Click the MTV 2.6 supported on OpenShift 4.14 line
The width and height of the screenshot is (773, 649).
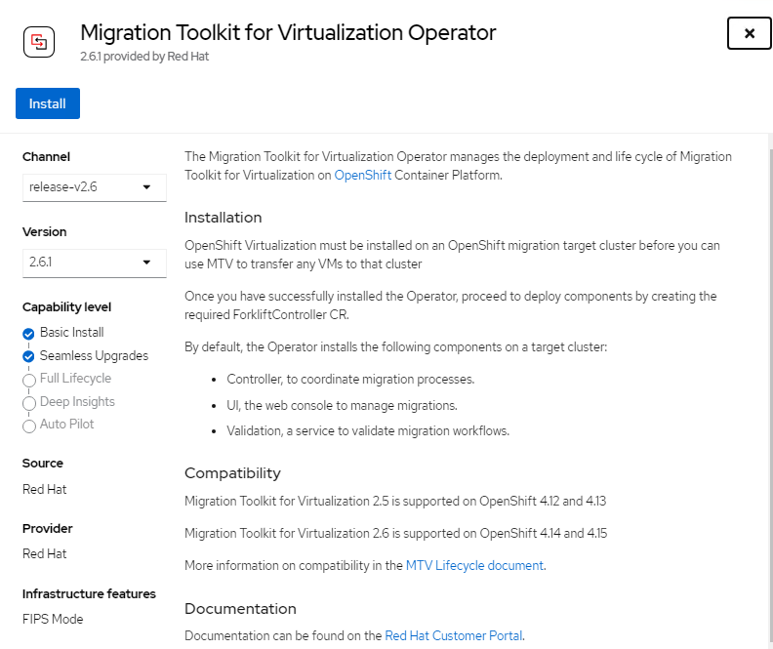point(396,533)
